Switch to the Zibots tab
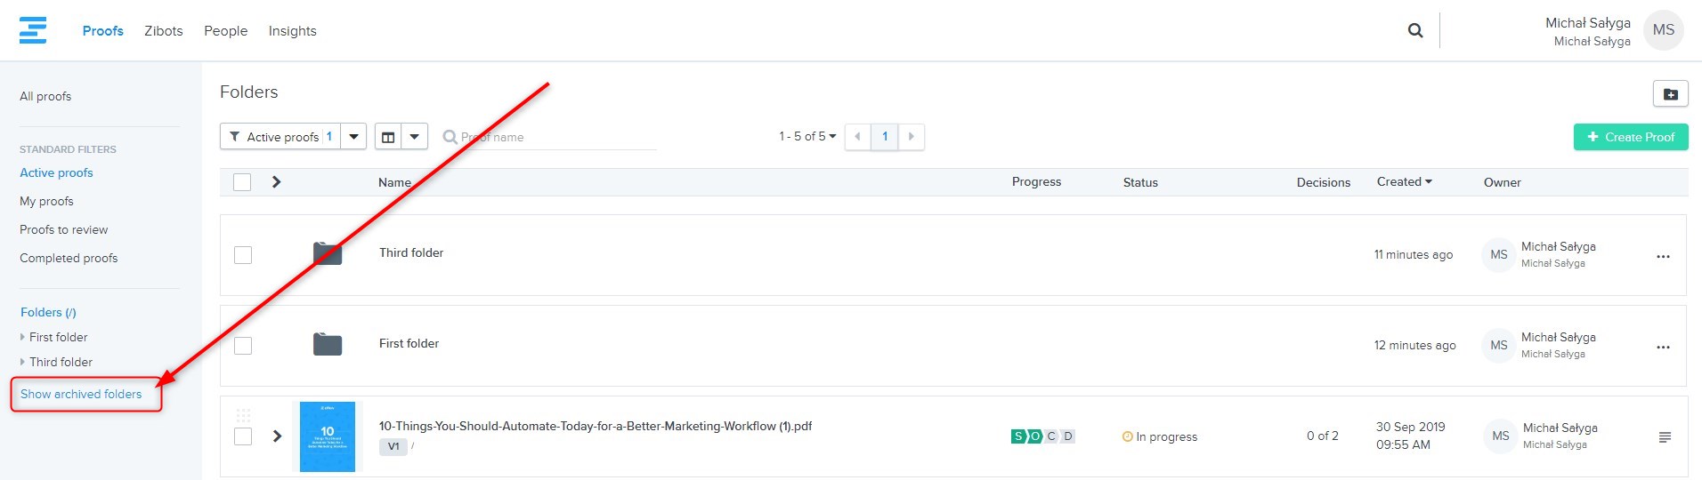 pyautogui.click(x=164, y=31)
